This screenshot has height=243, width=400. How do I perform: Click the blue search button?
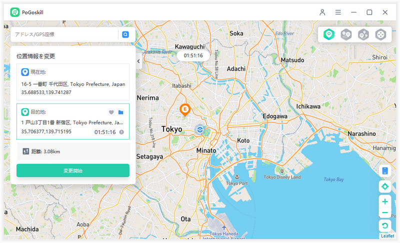coord(125,34)
